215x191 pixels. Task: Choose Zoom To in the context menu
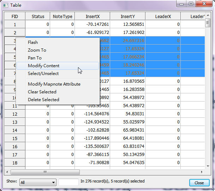pyautogui.click(x=37, y=50)
